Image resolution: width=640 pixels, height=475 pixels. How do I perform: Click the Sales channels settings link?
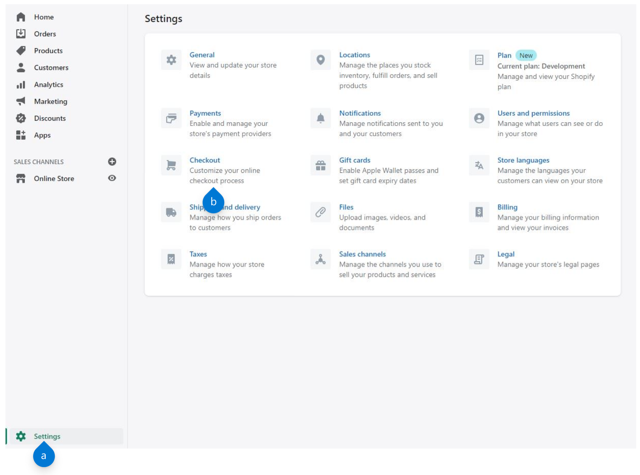click(x=363, y=254)
